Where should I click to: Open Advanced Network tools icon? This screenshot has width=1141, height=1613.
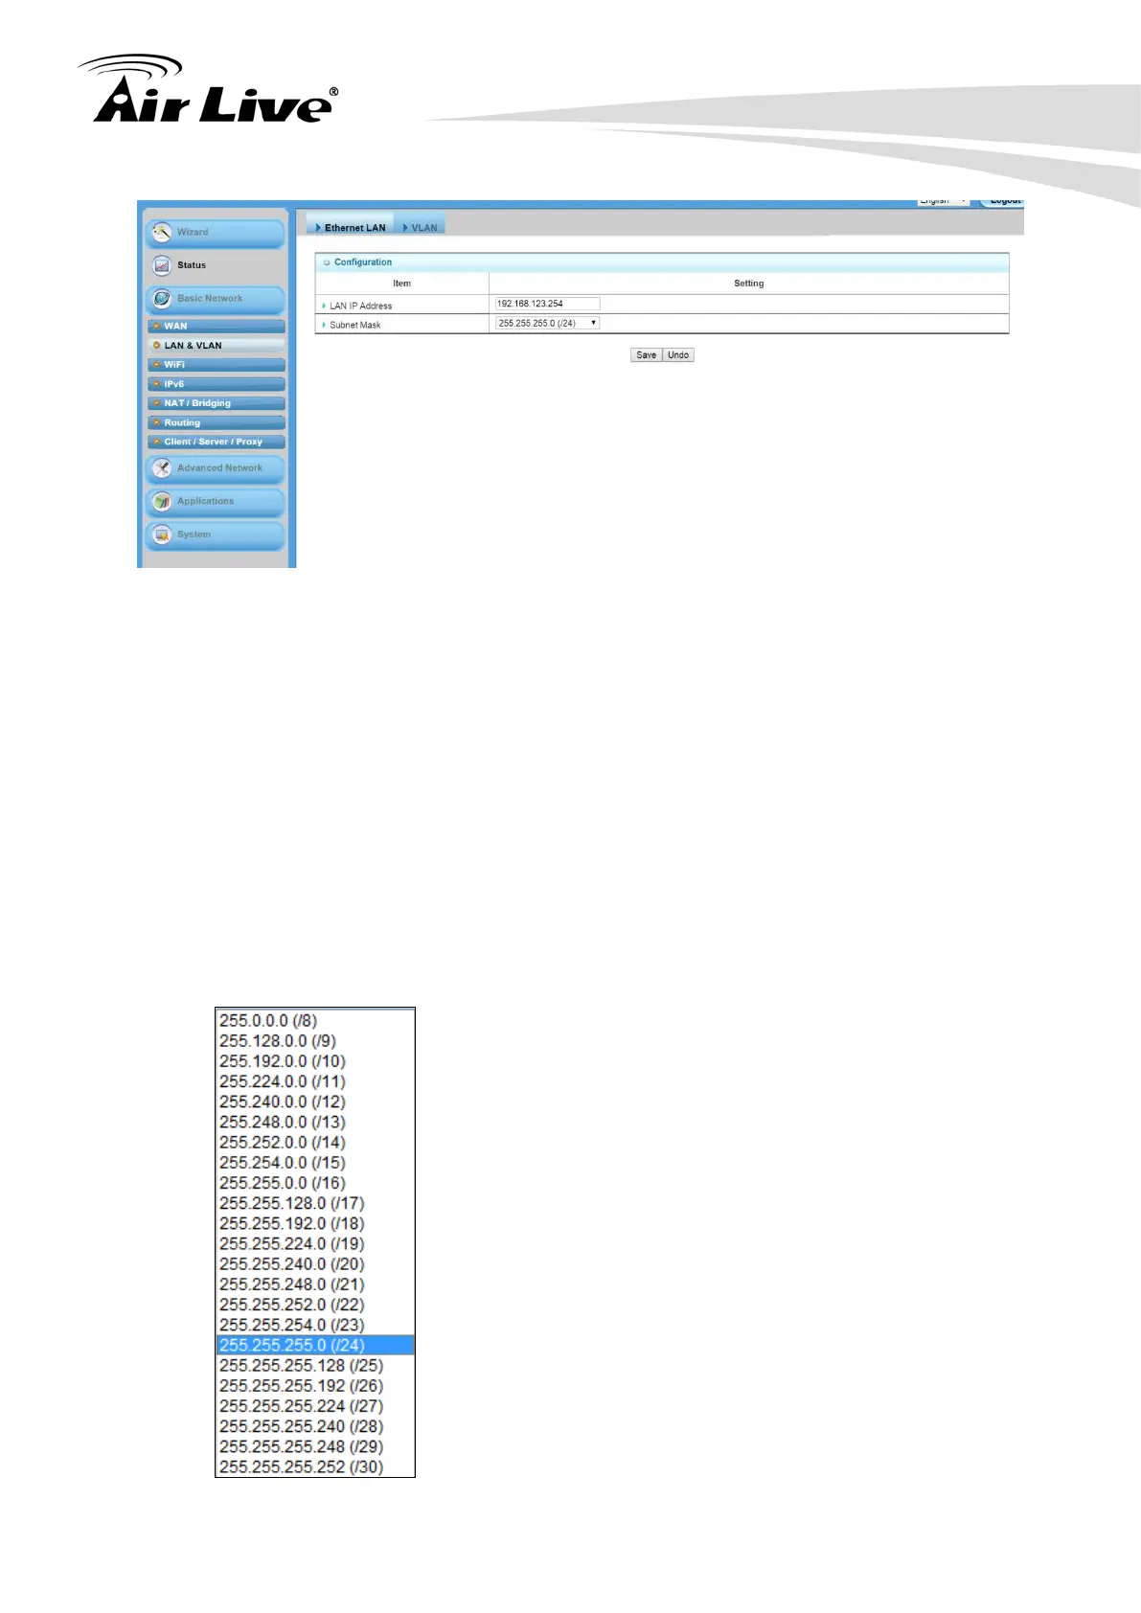click(162, 468)
